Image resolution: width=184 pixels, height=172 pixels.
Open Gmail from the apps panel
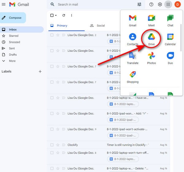tap(132, 21)
